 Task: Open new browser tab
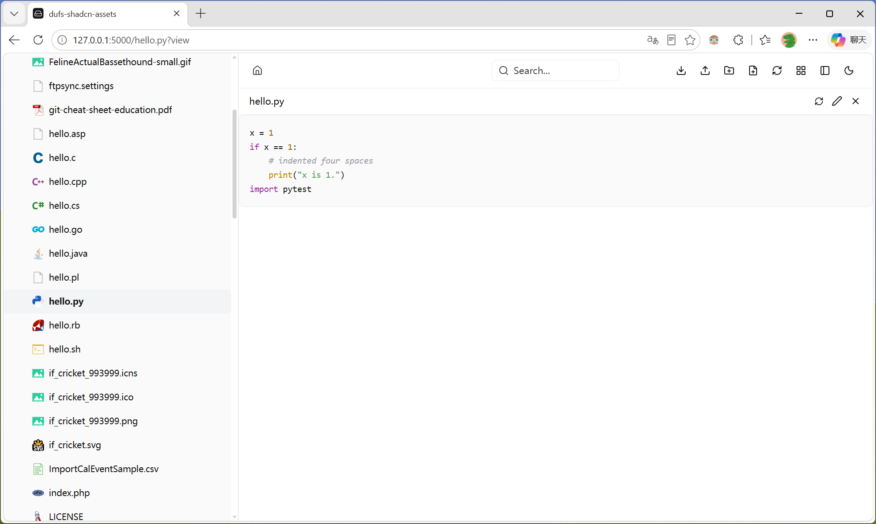[201, 14]
